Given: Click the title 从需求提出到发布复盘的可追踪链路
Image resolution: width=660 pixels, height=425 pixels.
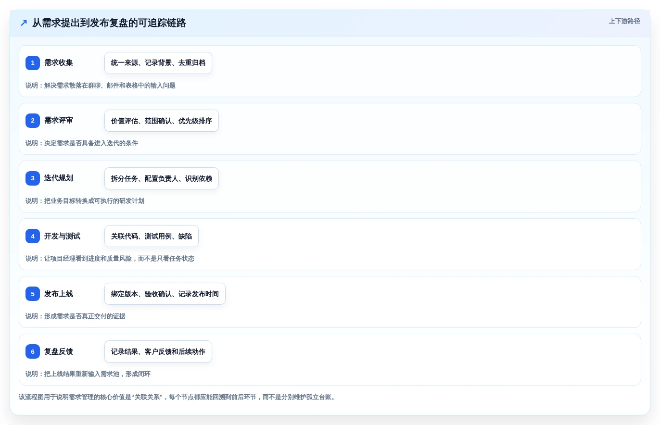Looking at the screenshot, I should tap(109, 23).
